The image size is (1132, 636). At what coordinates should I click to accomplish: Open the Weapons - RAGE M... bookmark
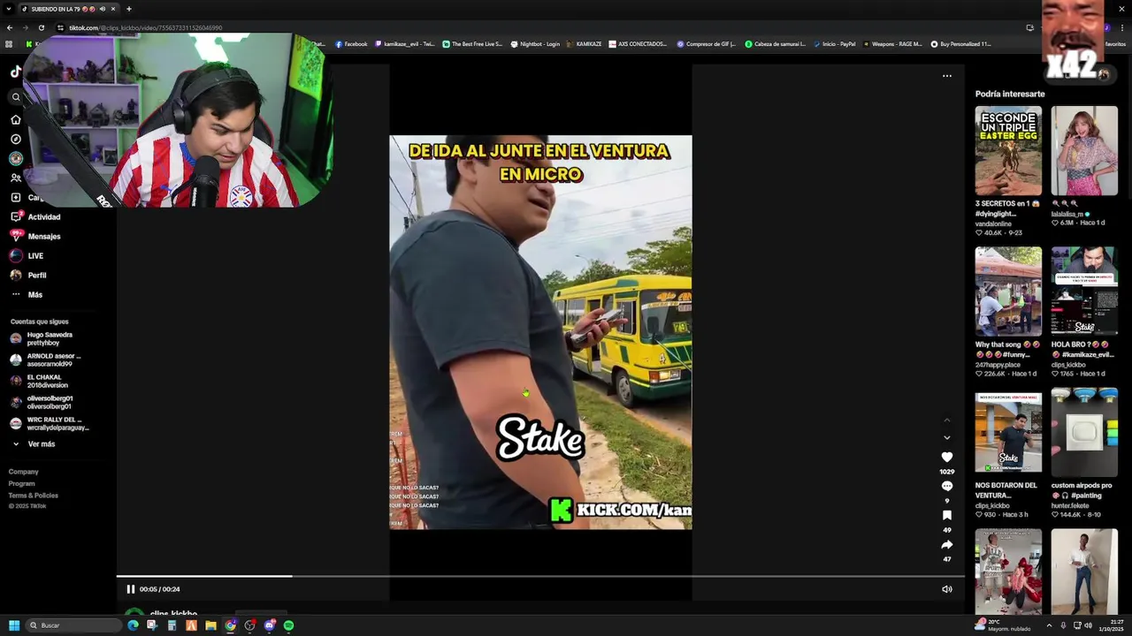pos(891,44)
